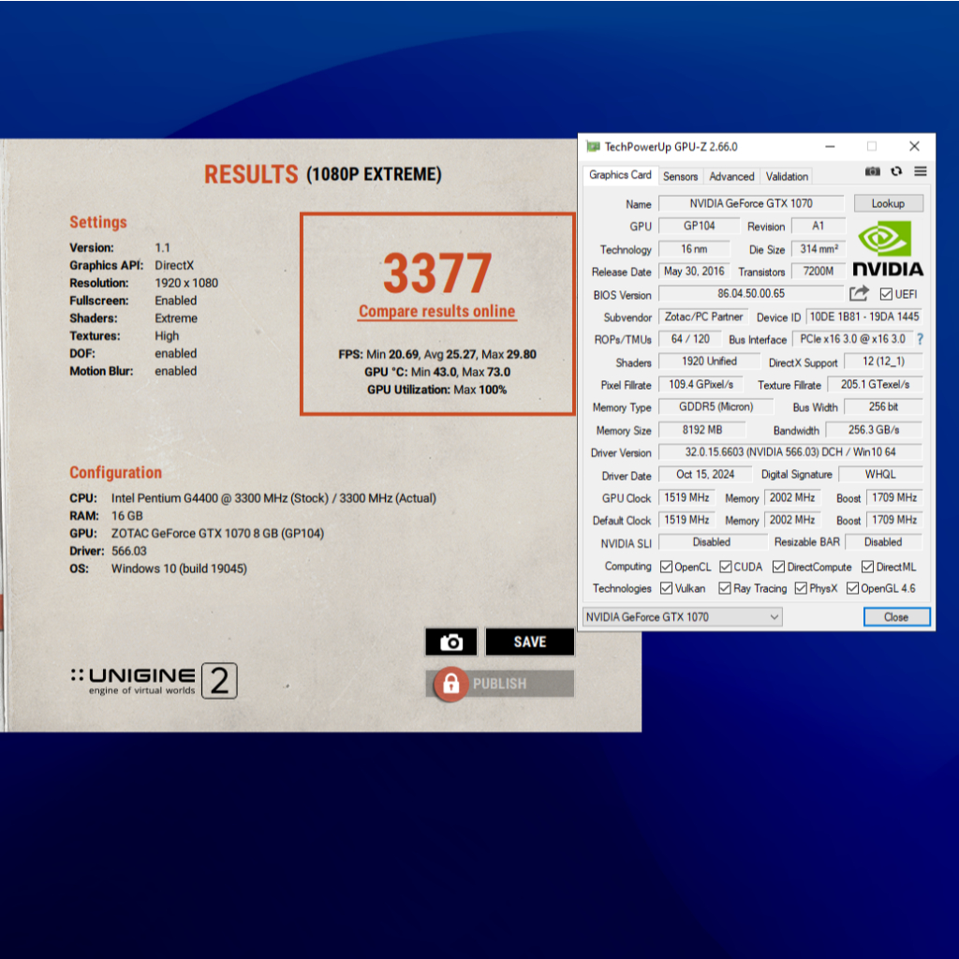The height and width of the screenshot is (959, 959).
Task: Open the Validation tab
Action: pos(787,177)
